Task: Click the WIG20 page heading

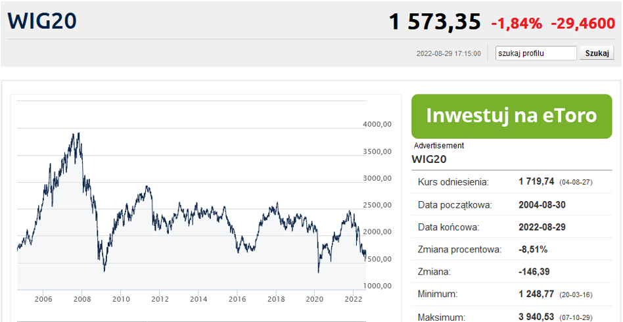Action: click(x=41, y=20)
